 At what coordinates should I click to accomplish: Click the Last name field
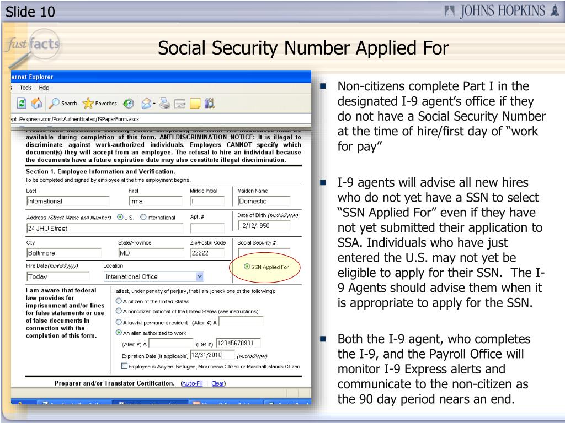pyautogui.click(x=68, y=201)
